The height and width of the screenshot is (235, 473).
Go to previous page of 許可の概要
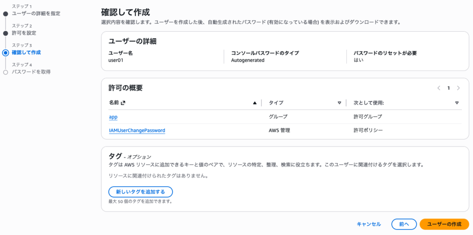click(439, 88)
